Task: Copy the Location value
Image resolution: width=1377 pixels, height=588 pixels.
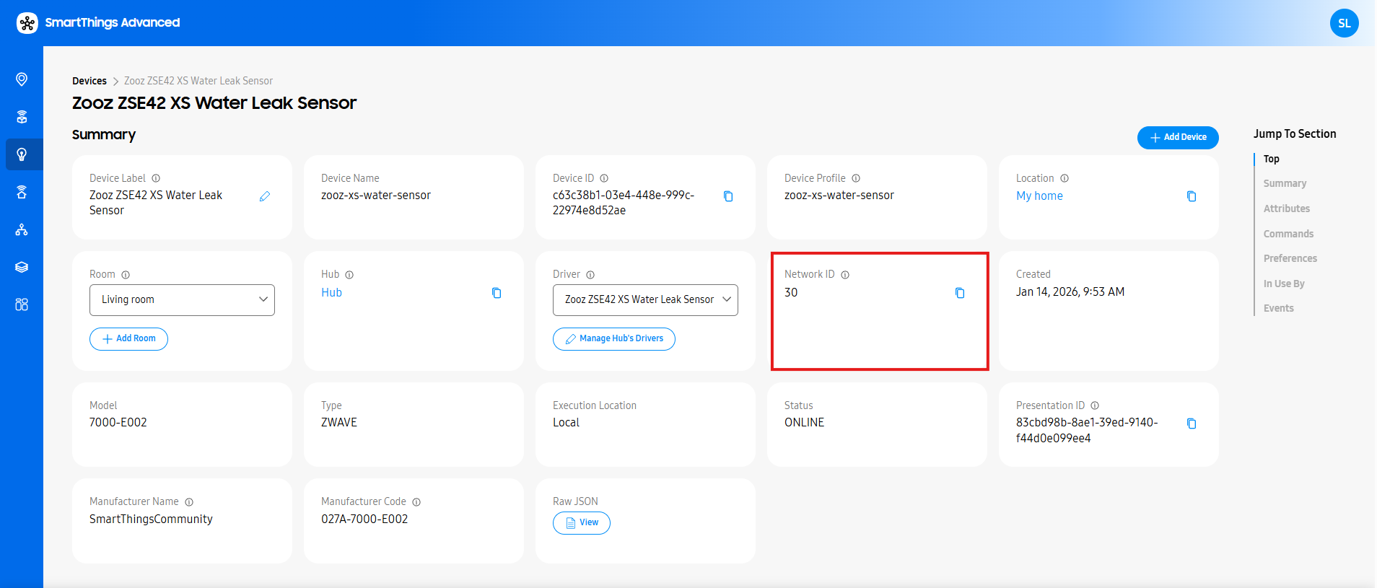Action: point(1192,196)
